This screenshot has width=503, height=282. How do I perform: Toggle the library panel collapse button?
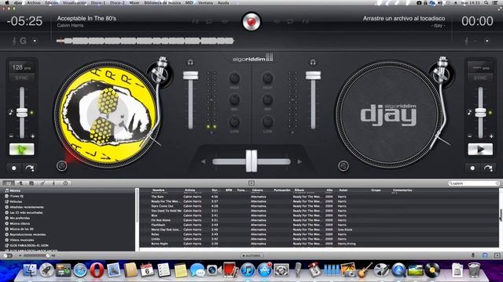tap(251, 183)
